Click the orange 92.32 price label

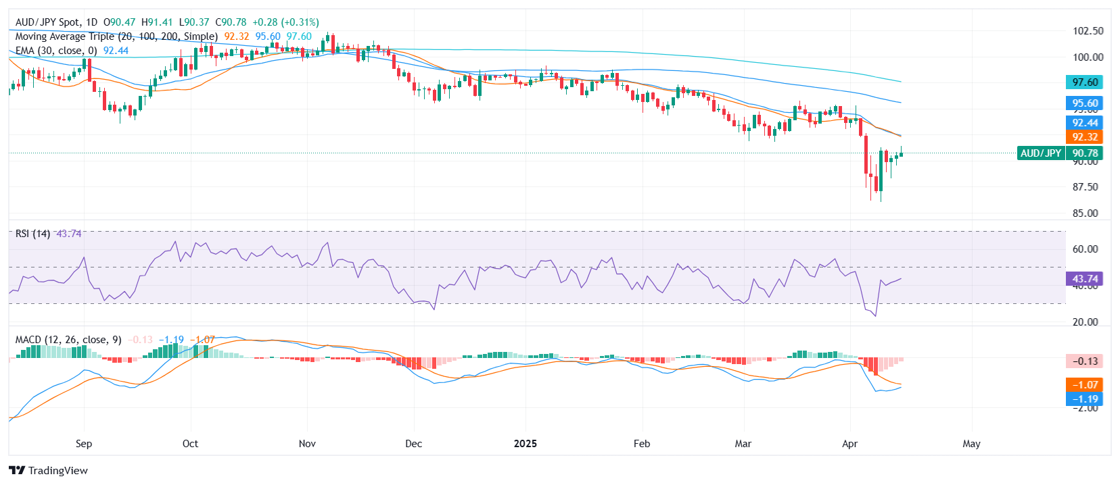(1084, 137)
